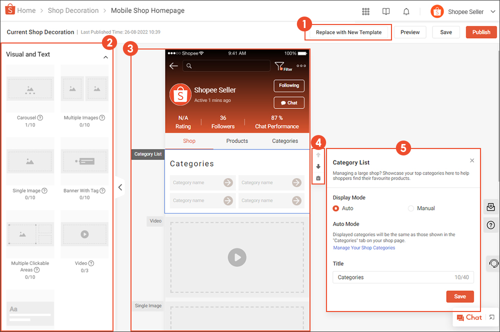Switch to the Products tab in preview

[x=236, y=141]
